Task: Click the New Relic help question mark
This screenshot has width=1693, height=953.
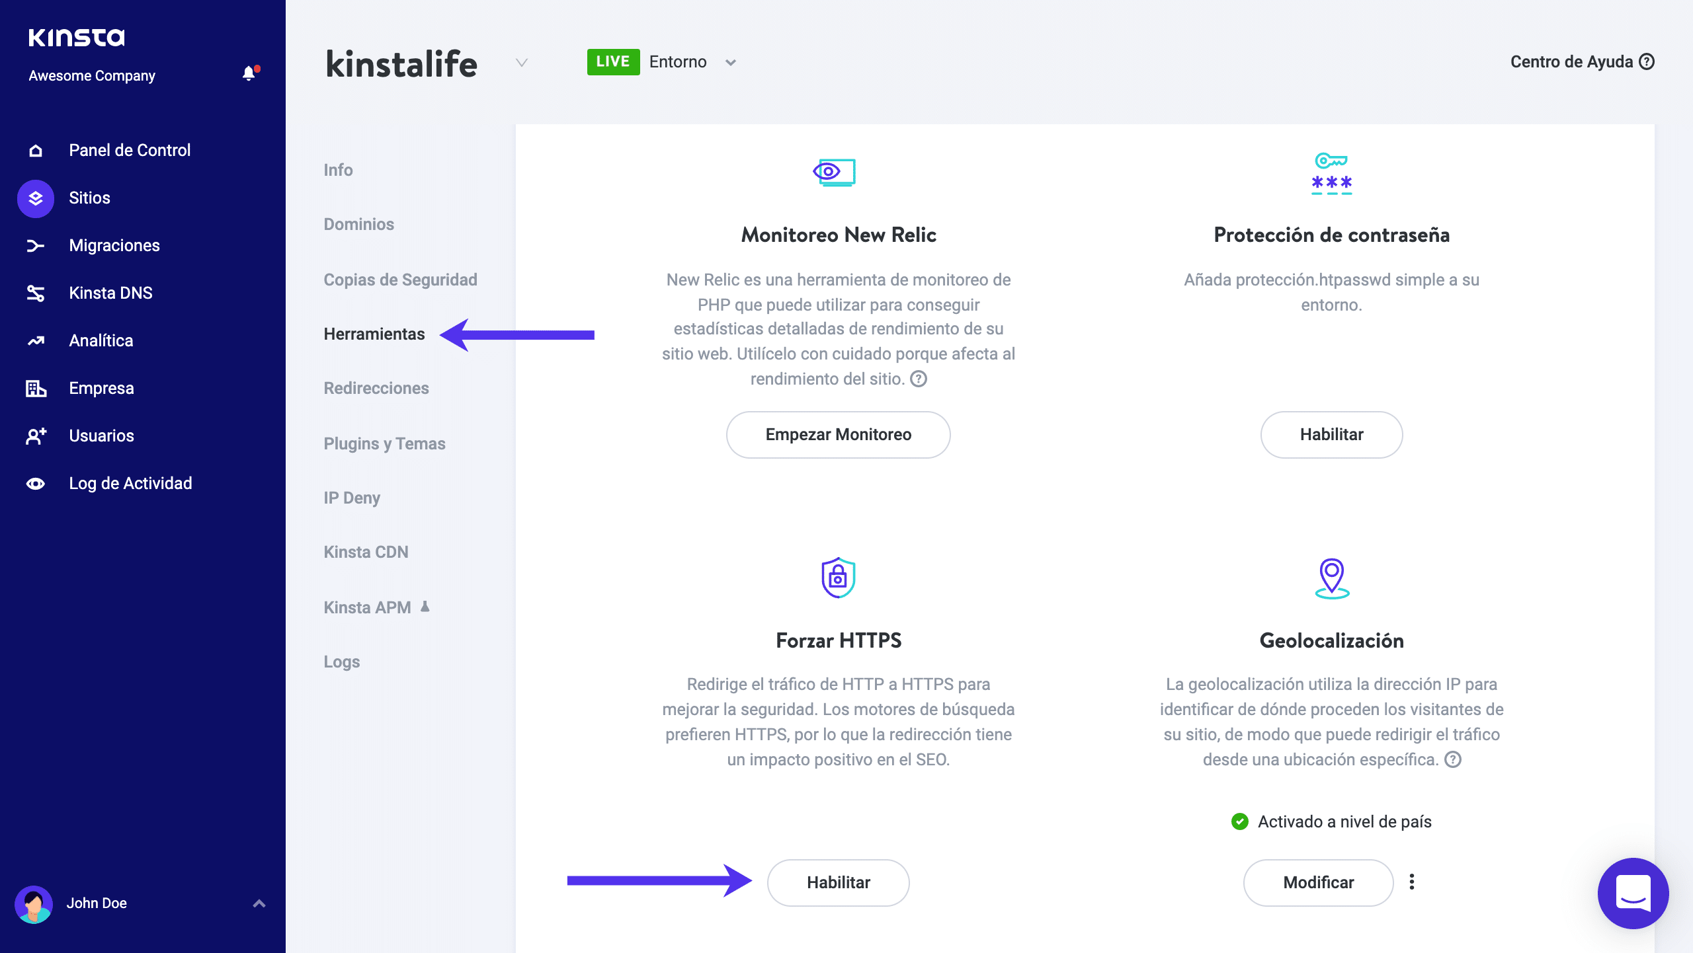Action: click(919, 379)
